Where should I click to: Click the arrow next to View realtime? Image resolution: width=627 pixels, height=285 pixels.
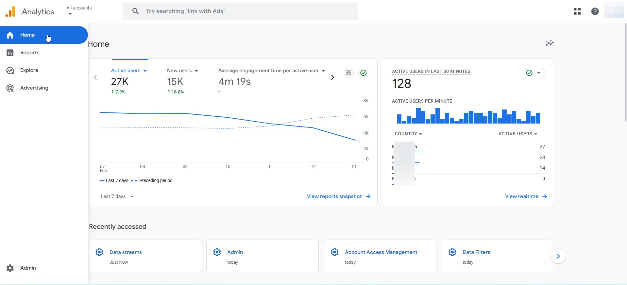545,196
